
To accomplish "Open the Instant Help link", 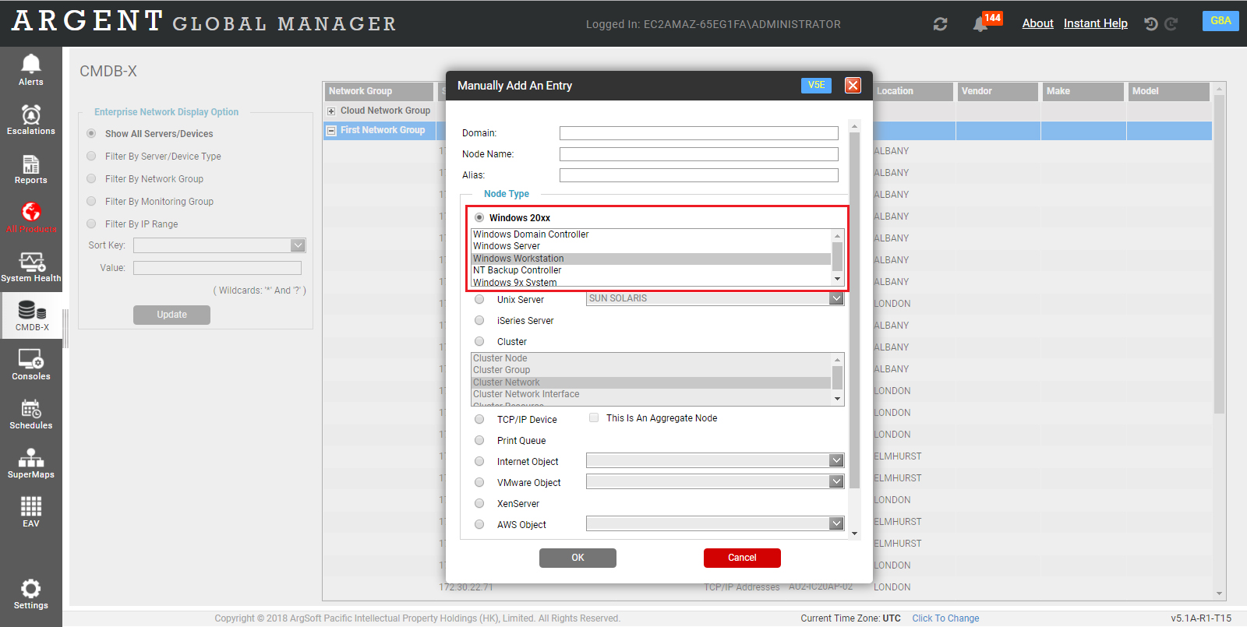I will click(1095, 23).
